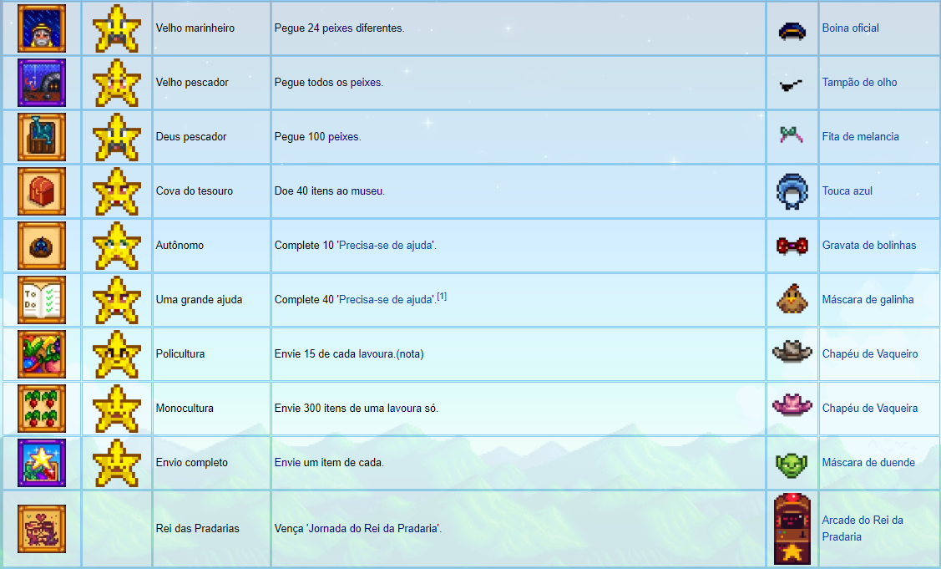Click the eye patch hat image
Viewport: 941px width, 569px height.
(x=792, y=84)
